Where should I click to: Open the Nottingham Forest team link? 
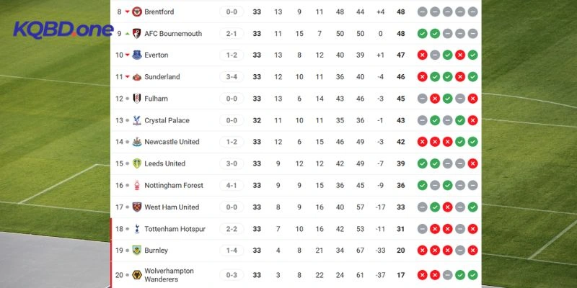pos(173,186)
